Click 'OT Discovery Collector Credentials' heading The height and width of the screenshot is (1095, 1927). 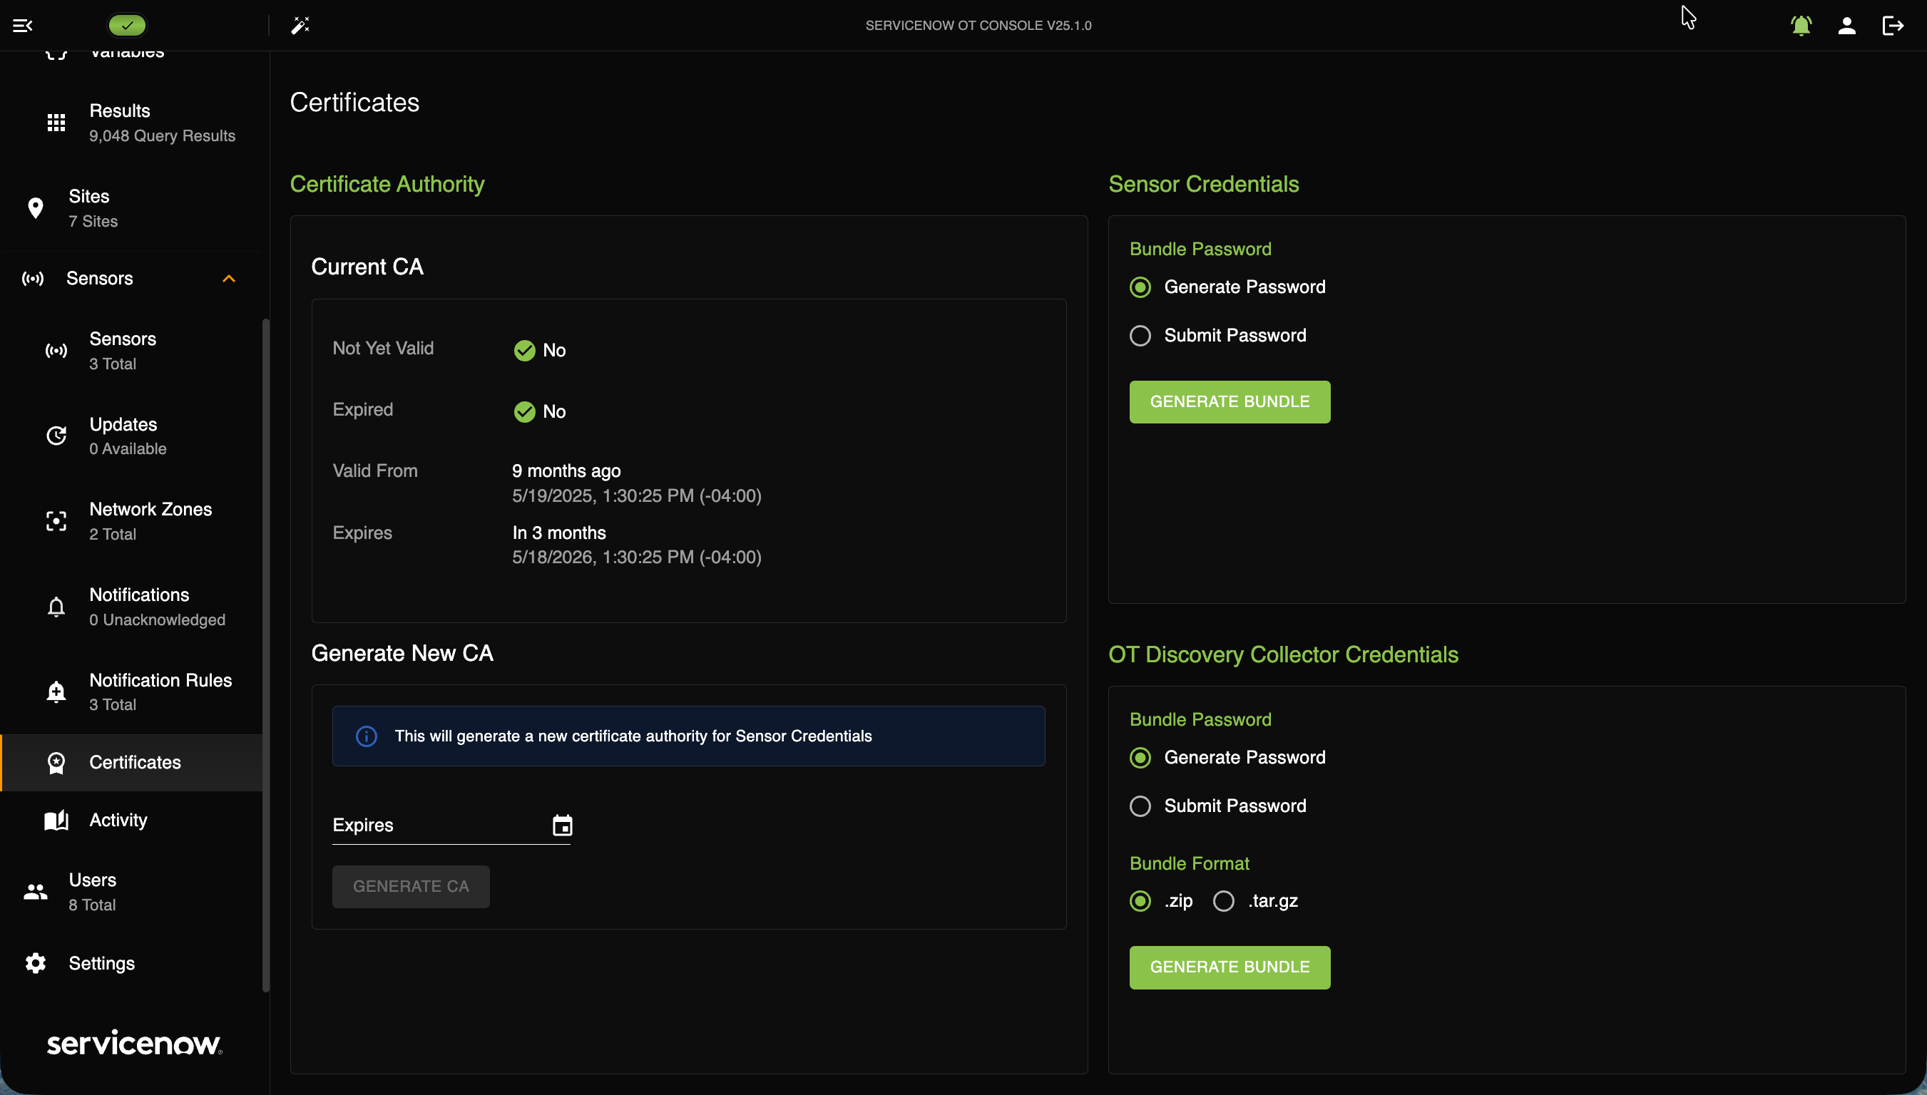click(1283, 655)
